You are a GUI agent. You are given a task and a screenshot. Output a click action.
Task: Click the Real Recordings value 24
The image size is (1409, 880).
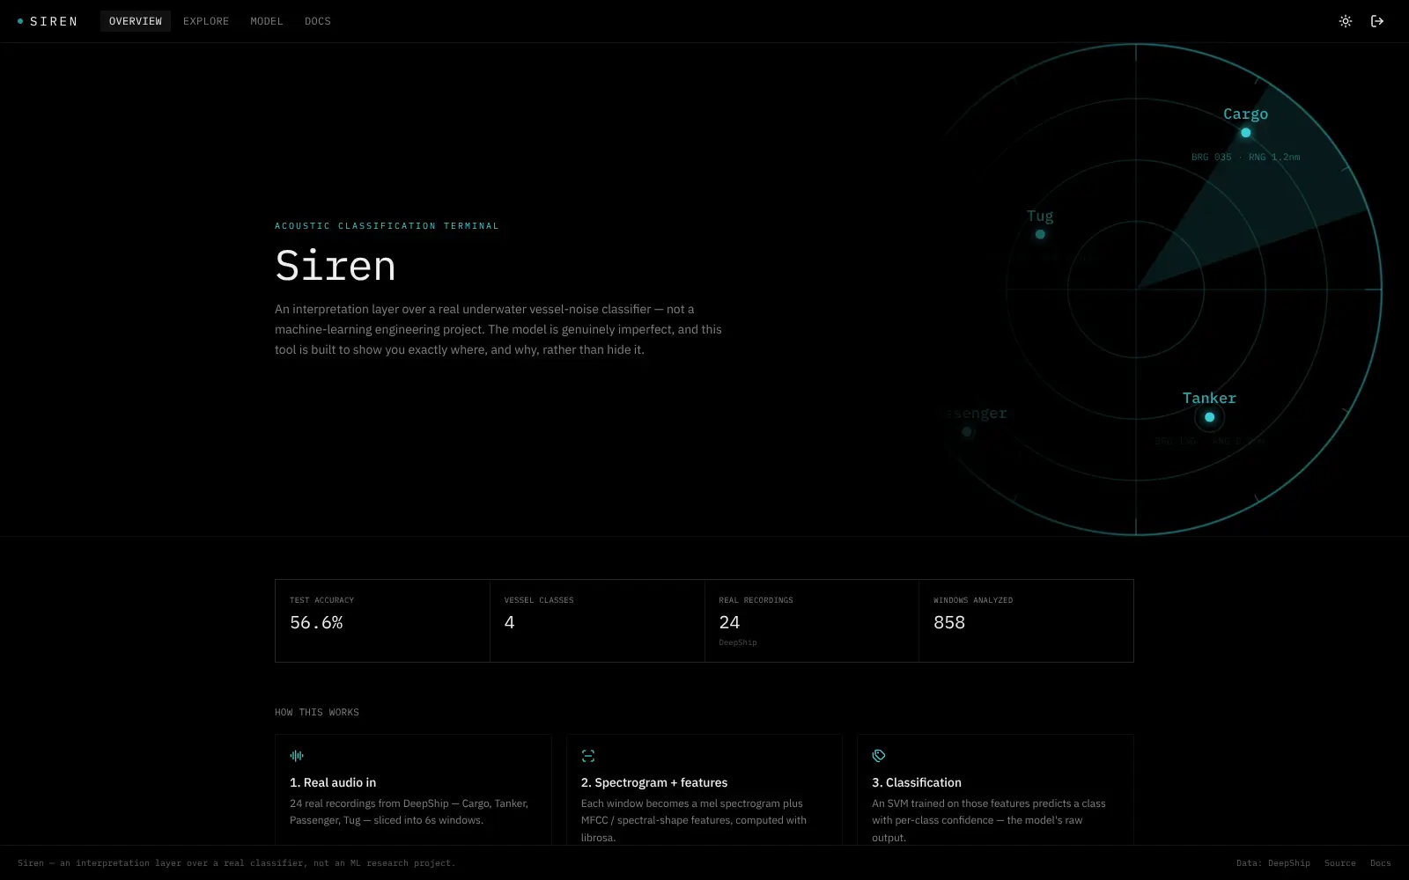pyautogui.click(x=729, y=622)
